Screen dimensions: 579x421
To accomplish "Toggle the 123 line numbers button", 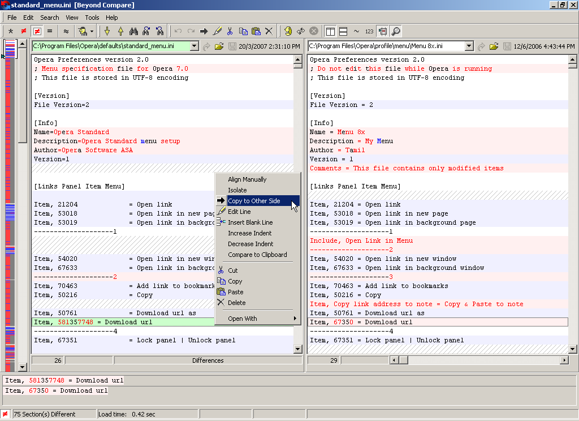I will [369, 32].
